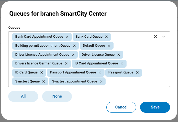The width and height of the screenshot is (178, 122).
Task: Remove Driver License Appointment Queue chip
Action: pos(73,55)
